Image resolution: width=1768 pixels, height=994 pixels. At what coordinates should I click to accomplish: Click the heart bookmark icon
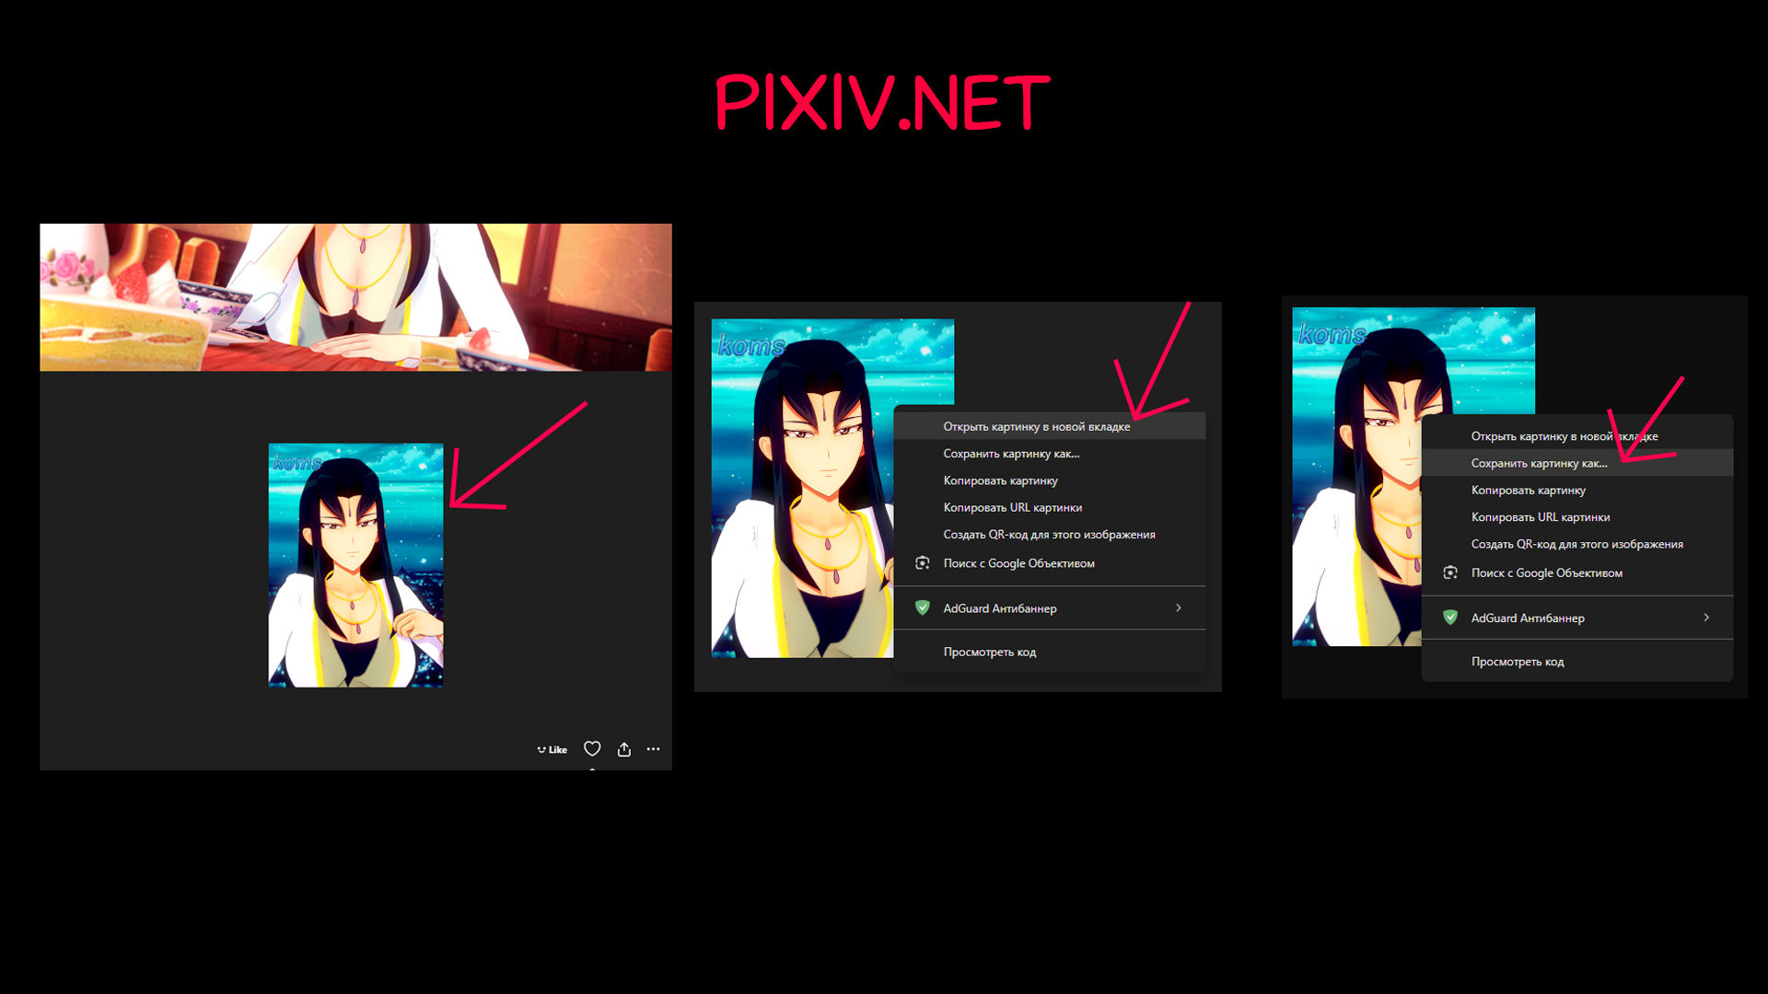tap(592, 748)
